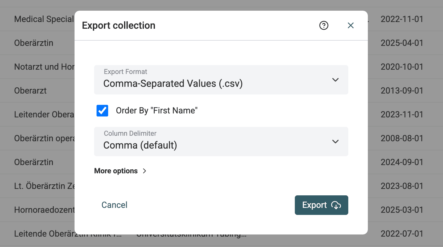
Task: Click the 2008-08-01 date cell
Action: tap(402, 138)
